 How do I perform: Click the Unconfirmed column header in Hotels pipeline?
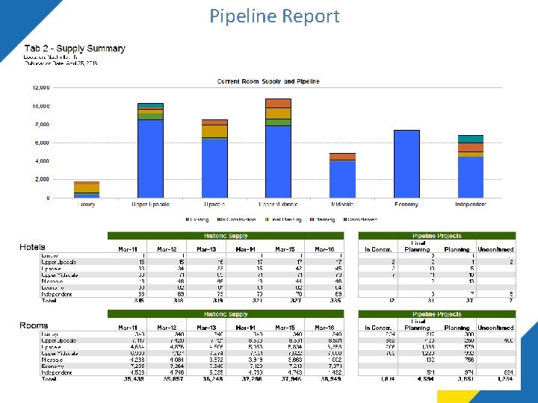click(x=496, y=249)
